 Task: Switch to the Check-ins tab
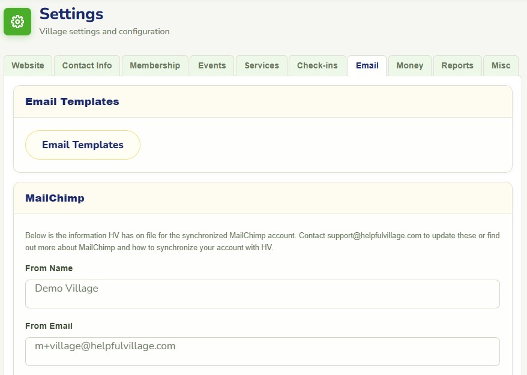click(318, 65)
